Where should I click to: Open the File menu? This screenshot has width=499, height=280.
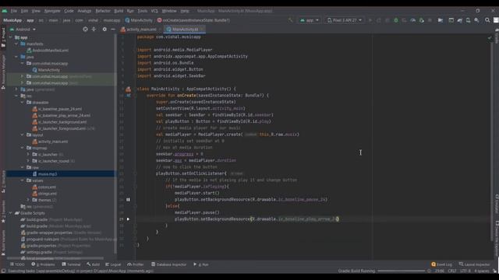[14, 11]
